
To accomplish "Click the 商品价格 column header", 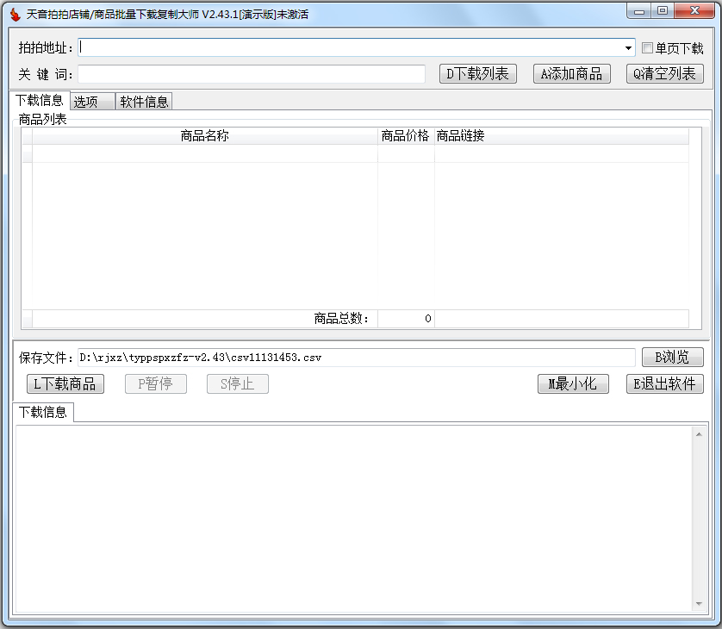I will click(405, 136).
